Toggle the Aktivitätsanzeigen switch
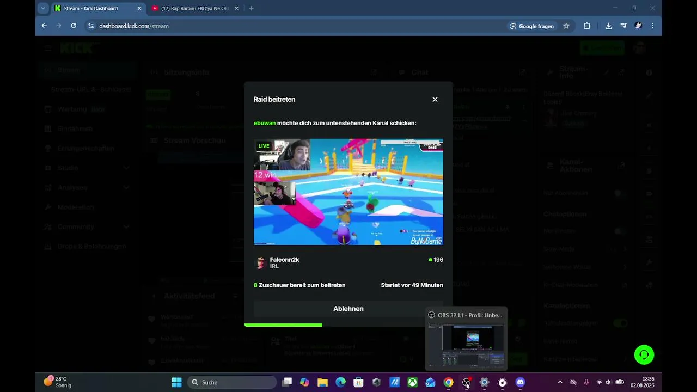Image resolution: width=697 pixels, height=392 pixels. 620,323
